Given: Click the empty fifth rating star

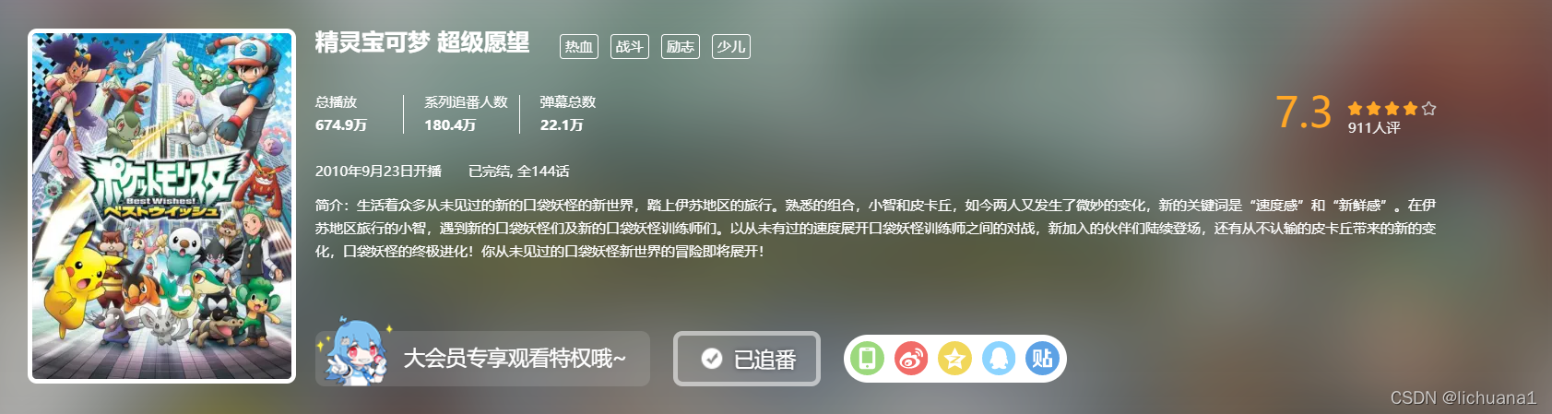Looking at the screenshot, I should [x=1428, y=108].
